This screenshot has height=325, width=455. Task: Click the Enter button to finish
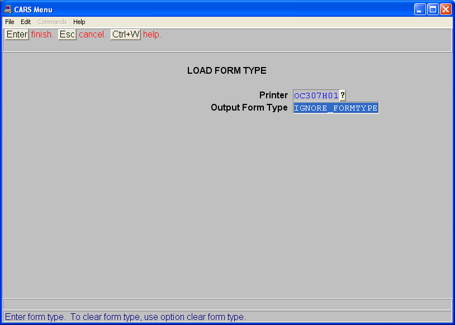(x=17, y=35)
